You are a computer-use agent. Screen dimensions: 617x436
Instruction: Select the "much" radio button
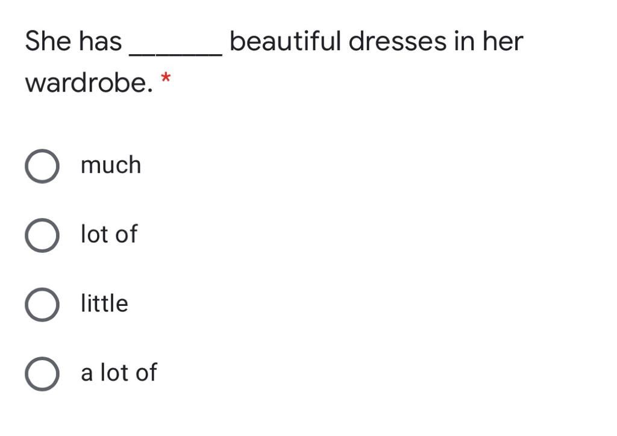(x=42, y=166)
